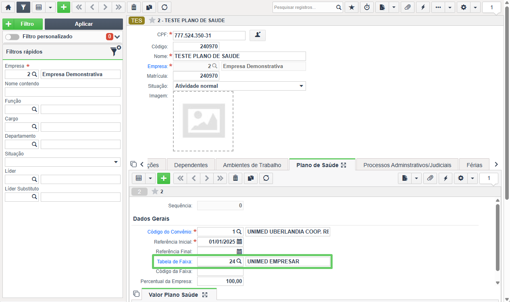Open favorites star in top toolbar
The height and width of the screenshot is (302, 510).
point(352,7)
